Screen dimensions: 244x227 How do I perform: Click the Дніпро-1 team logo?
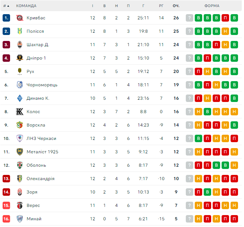(x=20, y=58)
